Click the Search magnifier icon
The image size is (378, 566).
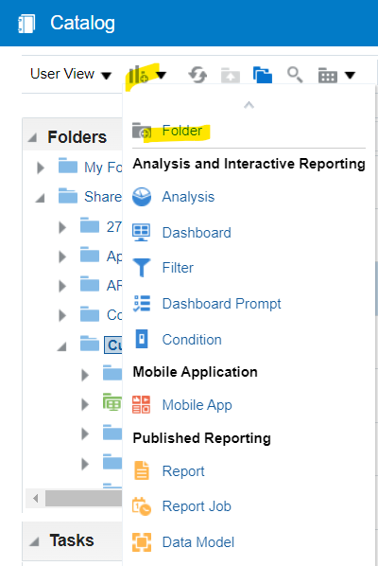click(295, 75)
